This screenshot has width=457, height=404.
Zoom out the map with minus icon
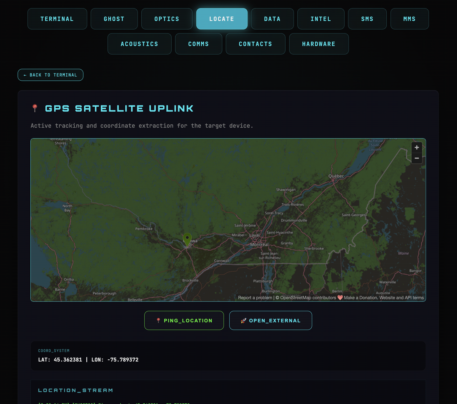[x=417, y=158]
